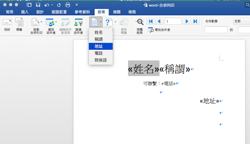Expand Insert Merge Field dropdown arrow
250x144 pixels.
pos(101,22)
